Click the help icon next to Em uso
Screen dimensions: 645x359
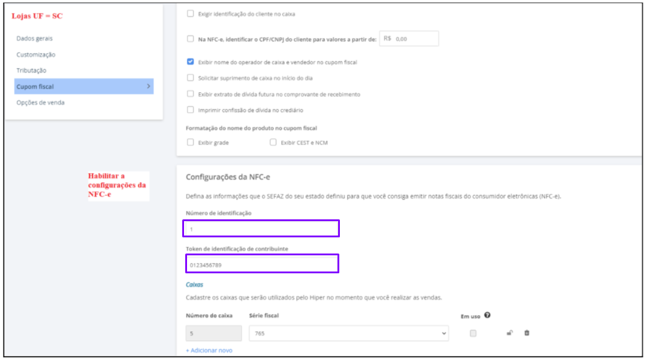pos(487,315)
